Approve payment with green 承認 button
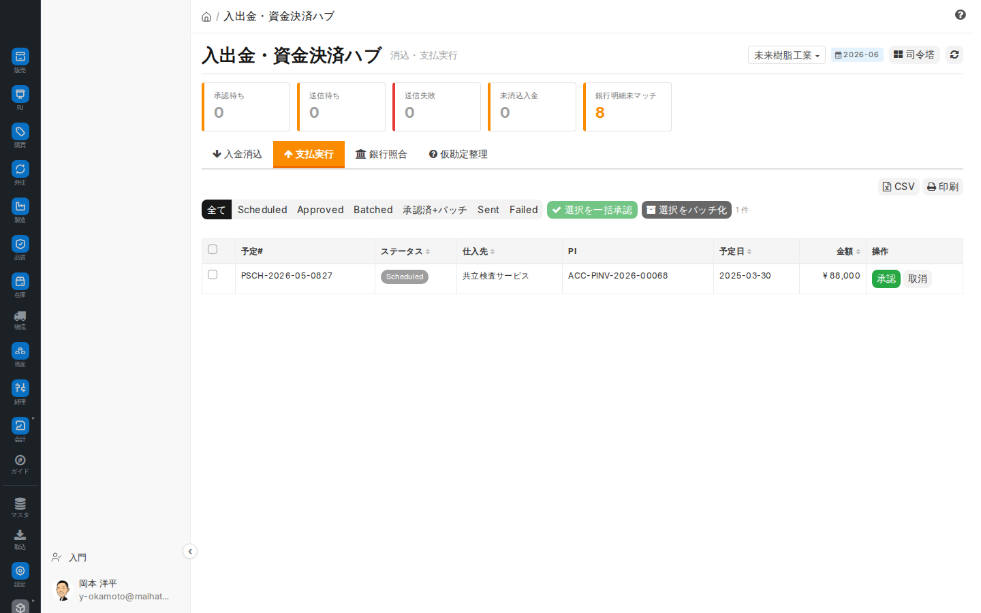This screenshot has height=613, width=981. [x=886, y=279]
